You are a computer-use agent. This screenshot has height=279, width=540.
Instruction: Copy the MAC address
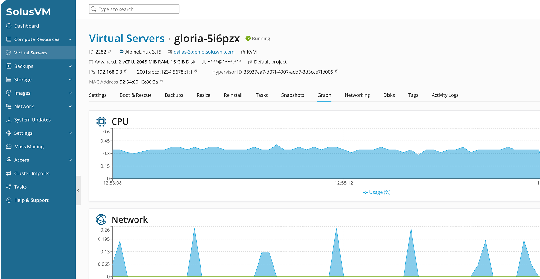(x=161, y=82)
